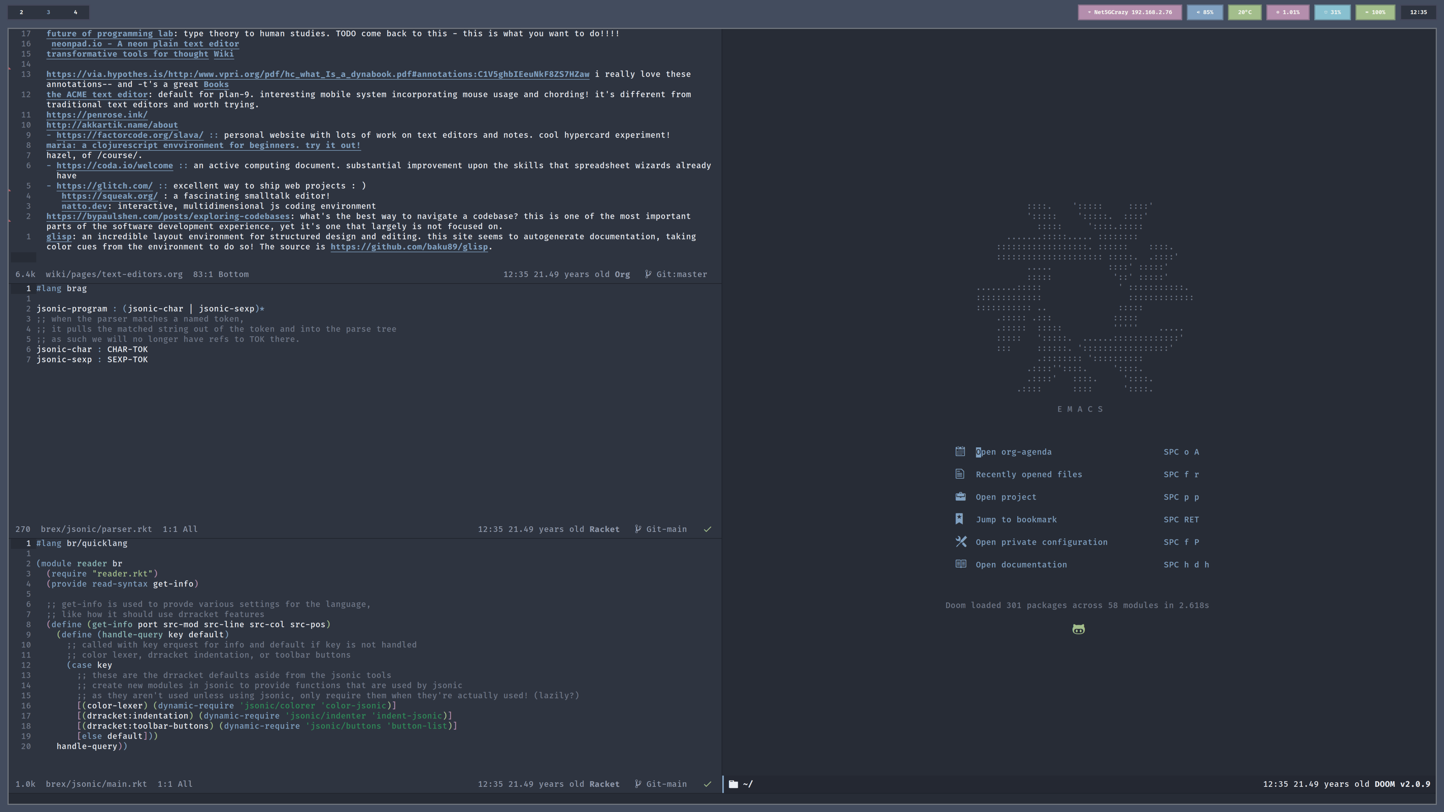Switch to workspace 4
This screenshot has height=812, width=1444.
[75, 12]
